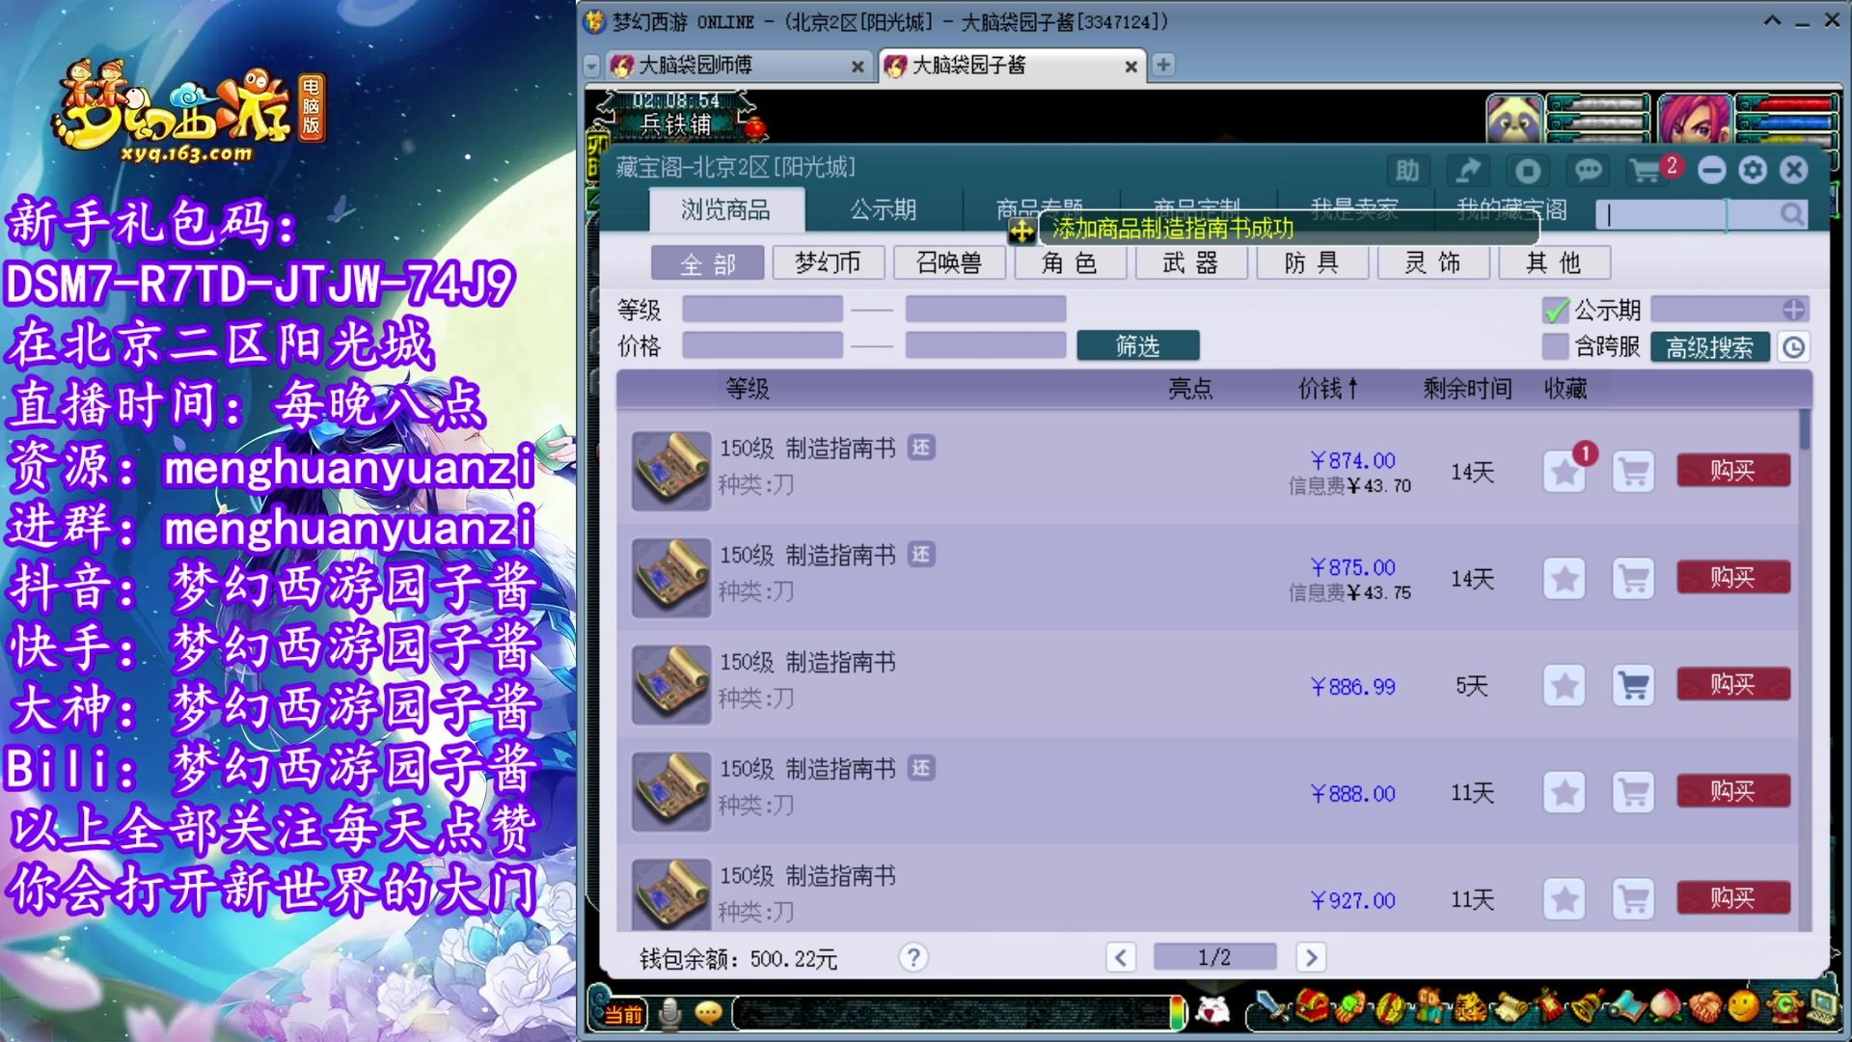Select the 梦幻币 category
The height and width of the screenshot is (1042, 1852).
click(x=828, y=262)
